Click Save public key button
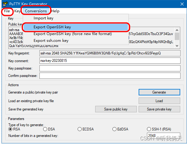Screen dimensions: 187x144 click(x=116, y=109)
